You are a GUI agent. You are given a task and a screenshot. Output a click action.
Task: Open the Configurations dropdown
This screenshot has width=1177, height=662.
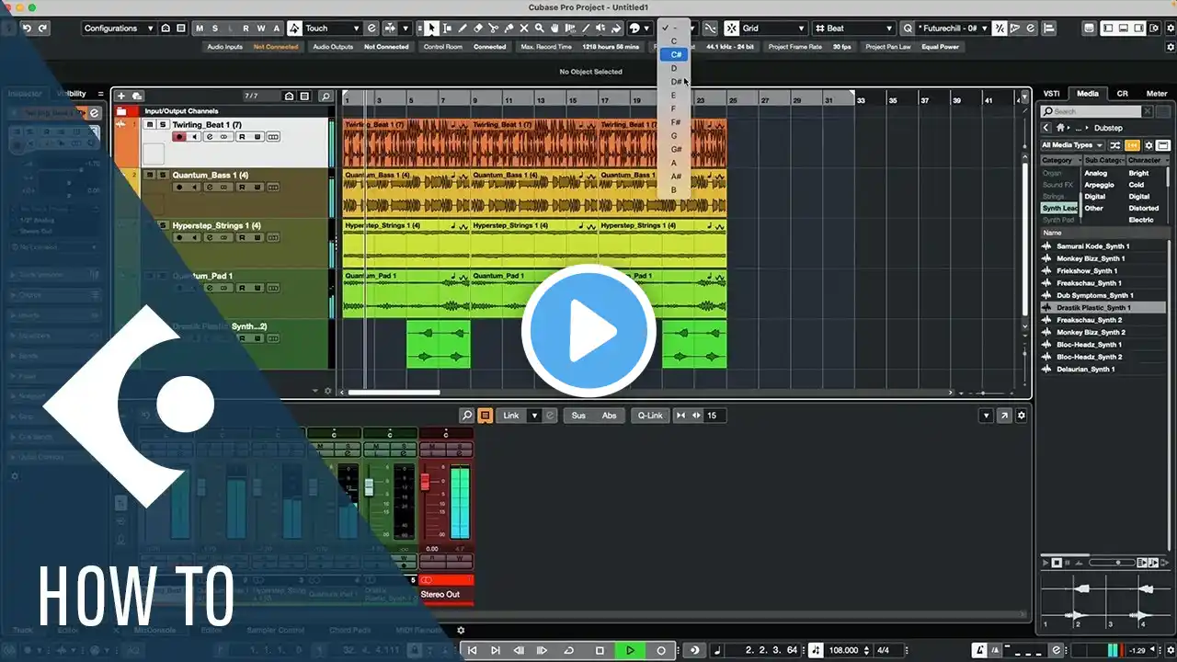[117, 29]
